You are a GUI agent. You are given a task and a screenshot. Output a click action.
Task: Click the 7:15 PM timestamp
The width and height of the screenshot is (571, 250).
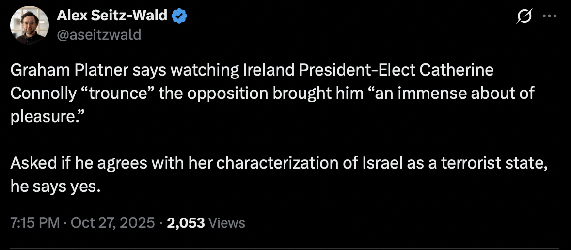[35, 223]
